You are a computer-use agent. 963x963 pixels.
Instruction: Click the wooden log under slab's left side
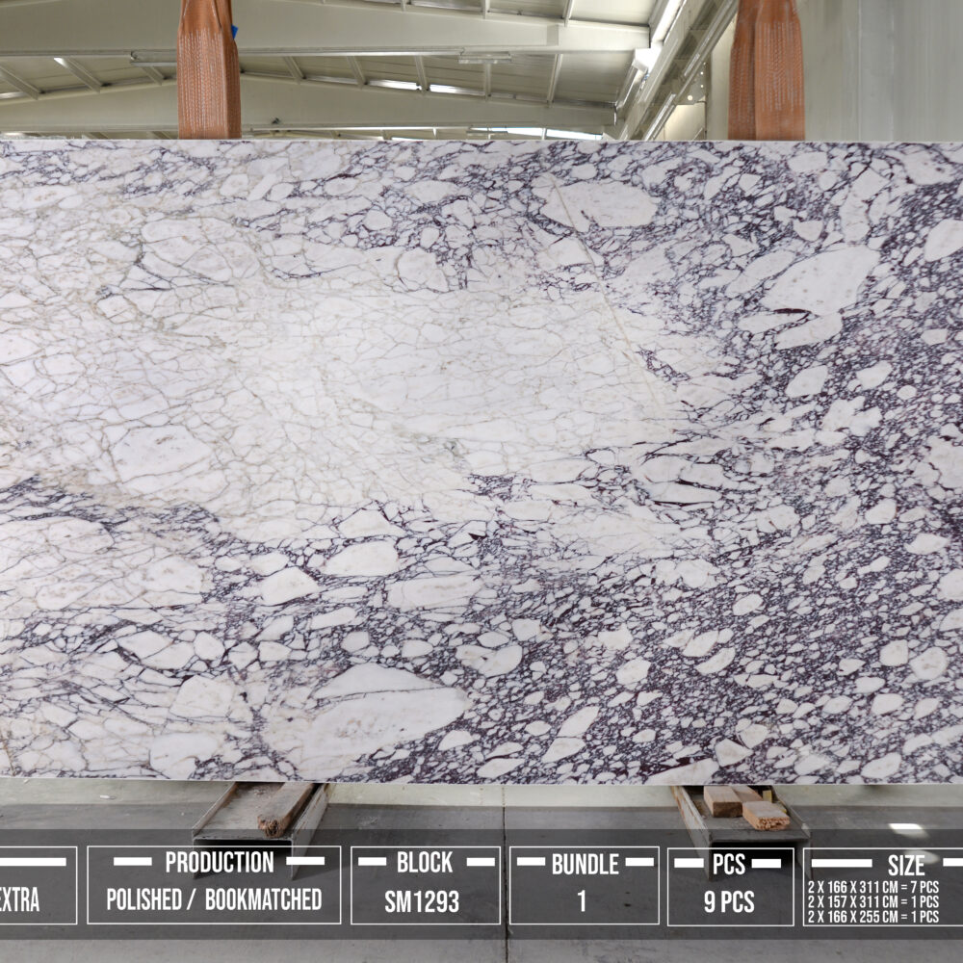(x=285, y=808)
